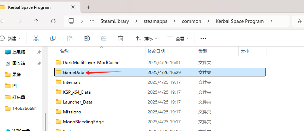Viewport: 304px width, 131px height.
Task: Navigate to steamapps in the address bar
Action: (x=155, y=21)
